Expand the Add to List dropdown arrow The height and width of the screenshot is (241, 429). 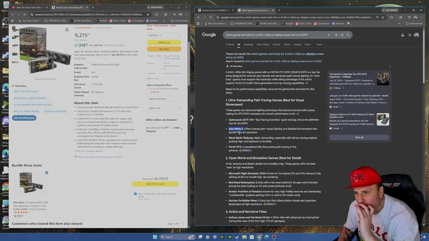tap(179, 108)
